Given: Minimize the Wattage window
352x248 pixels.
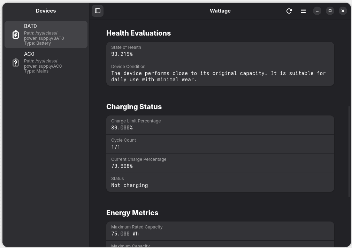Looking at the screenshot, I should [317, 11].
